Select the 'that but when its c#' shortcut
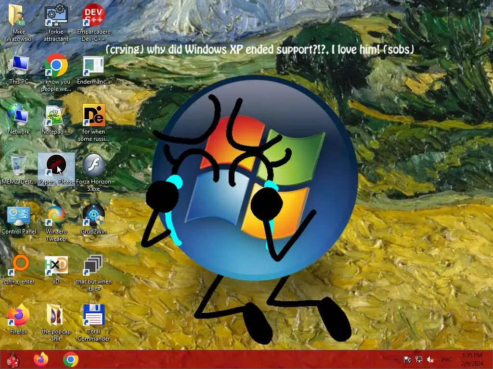493x369 pixels. [x=94, y=272]
